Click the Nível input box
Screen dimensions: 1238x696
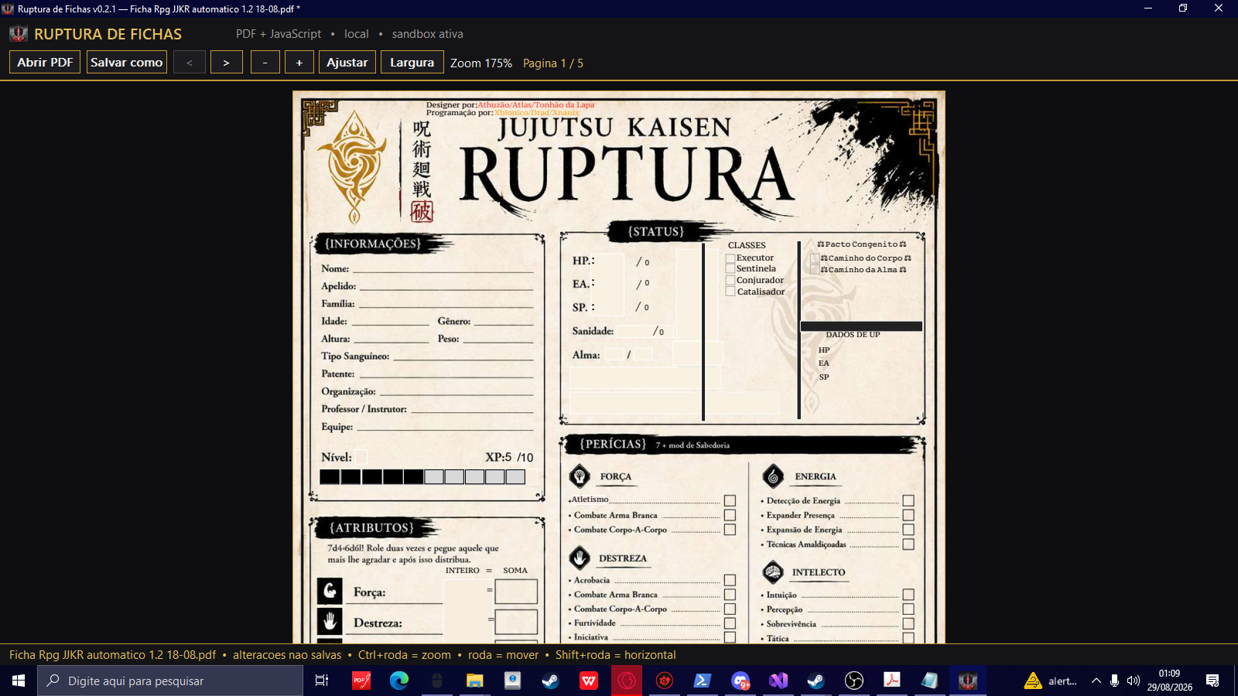(361, 457)
